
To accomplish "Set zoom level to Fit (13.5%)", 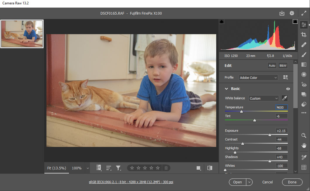I will coord(57,168).
